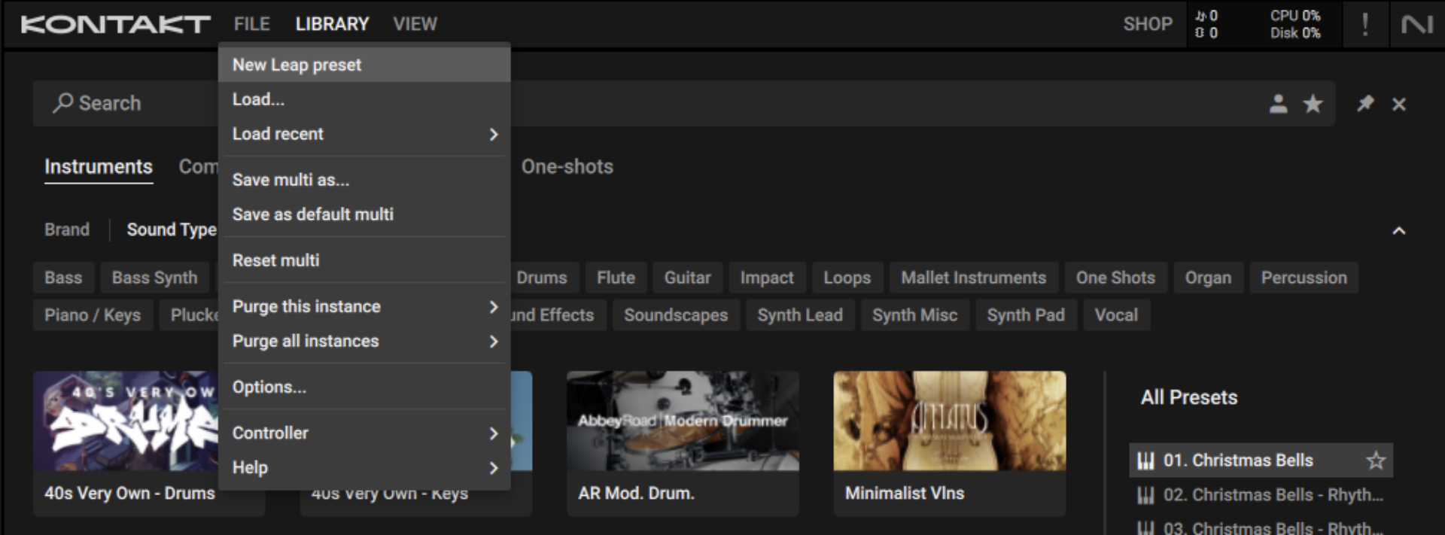Click the Native Instruments NI logo
The width and height of the screenshot is (1445, 535).
tap(1416, 25)
